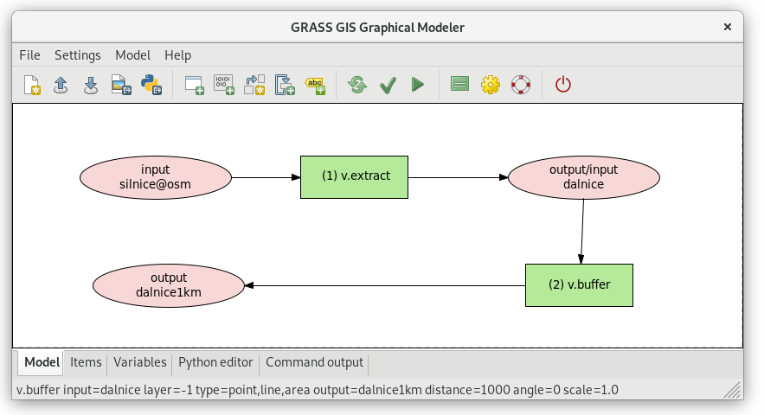Viewport: 764px width, 415px height.
Task: Export model to image icon
Action: [121, 85]
